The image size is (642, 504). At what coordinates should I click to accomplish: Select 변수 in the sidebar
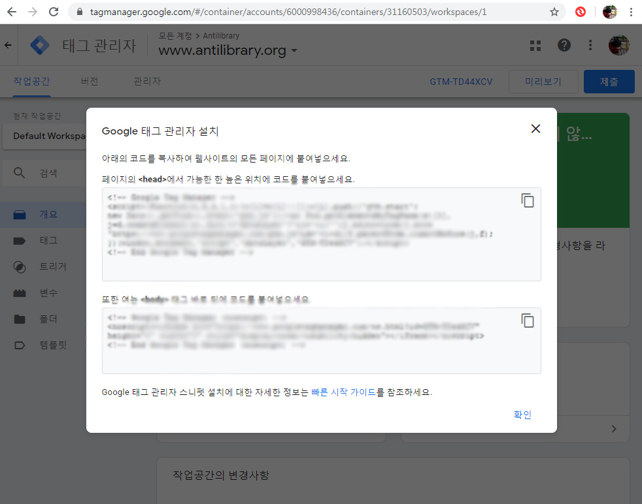click(43, 292)
